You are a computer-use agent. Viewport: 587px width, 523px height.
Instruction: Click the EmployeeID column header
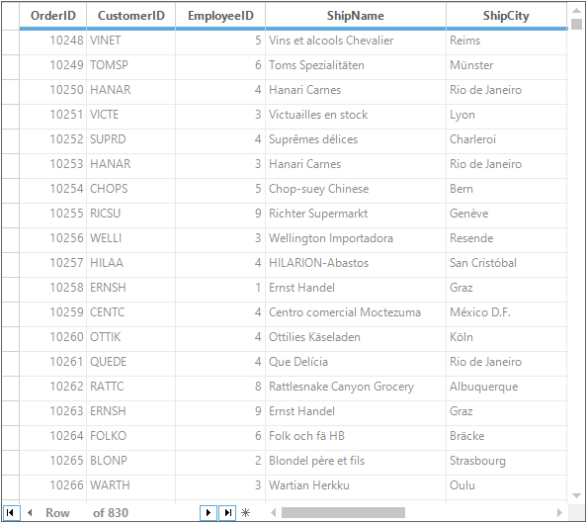220,16
